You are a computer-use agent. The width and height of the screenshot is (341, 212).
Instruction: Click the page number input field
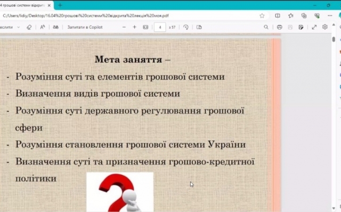160,27
